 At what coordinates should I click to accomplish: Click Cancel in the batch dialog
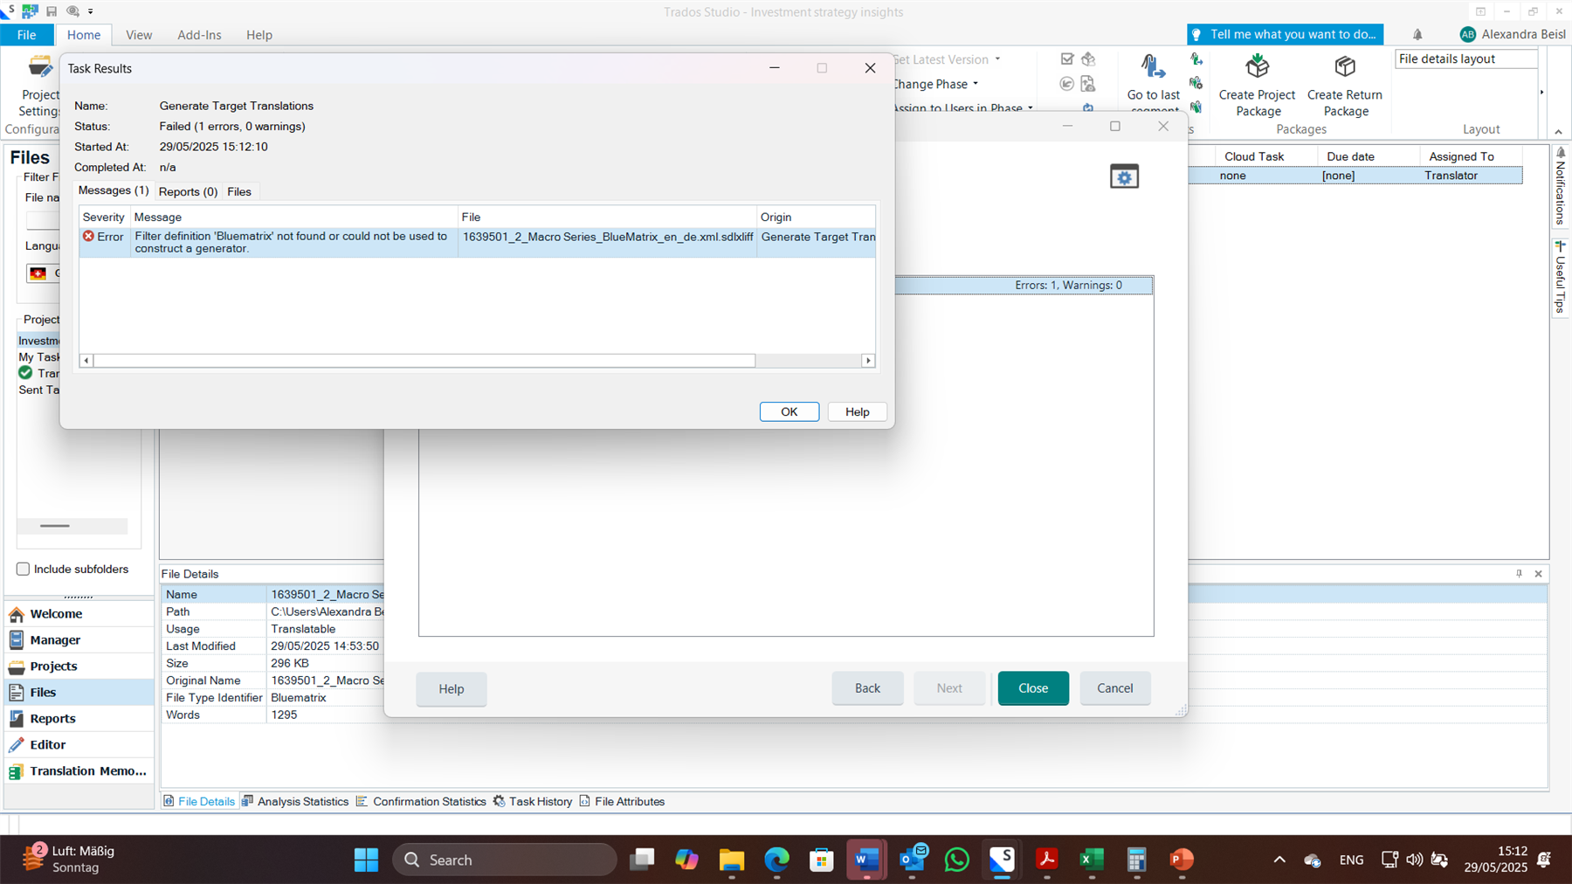tap(1114, 688)
